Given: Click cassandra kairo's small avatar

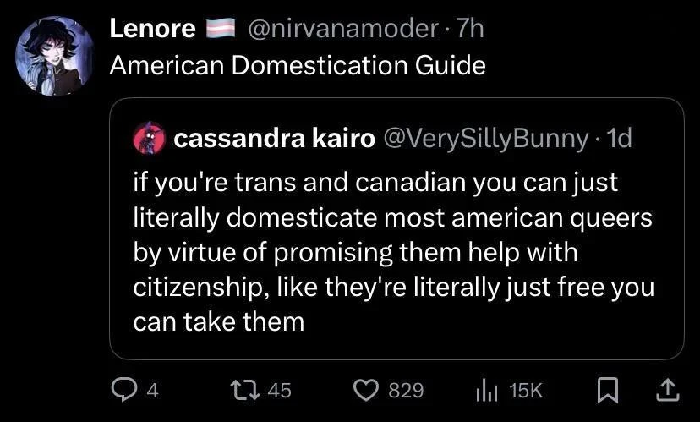Looking at the screenshot, I should (150, 140).
